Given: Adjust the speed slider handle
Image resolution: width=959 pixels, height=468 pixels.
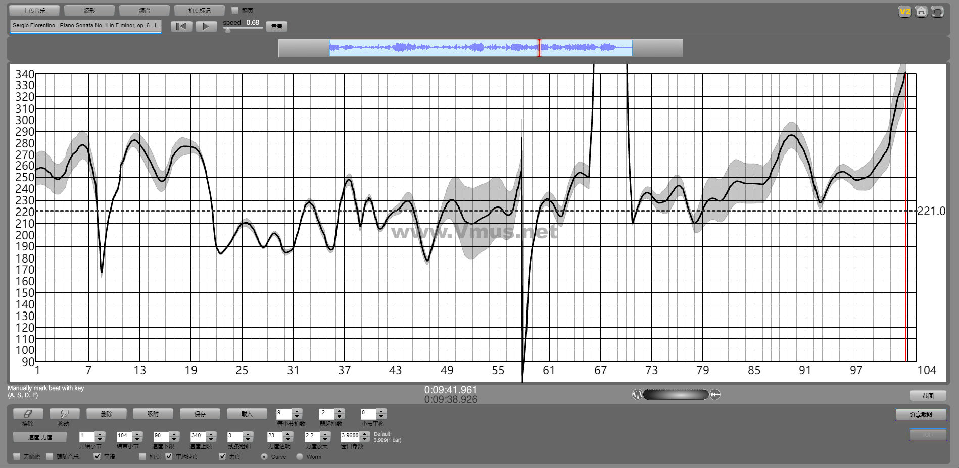Looking at the screenshot, I should tap(228, 30).
